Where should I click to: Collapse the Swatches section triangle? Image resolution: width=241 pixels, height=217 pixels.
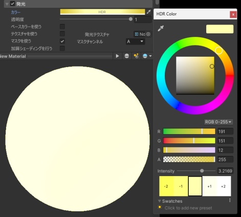160,201
